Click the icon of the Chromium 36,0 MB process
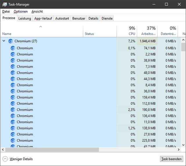The width and height of the screenshot is (186, 166). coord(13,91)
